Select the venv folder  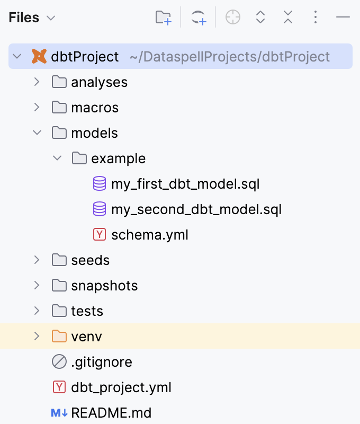(87, 336)
